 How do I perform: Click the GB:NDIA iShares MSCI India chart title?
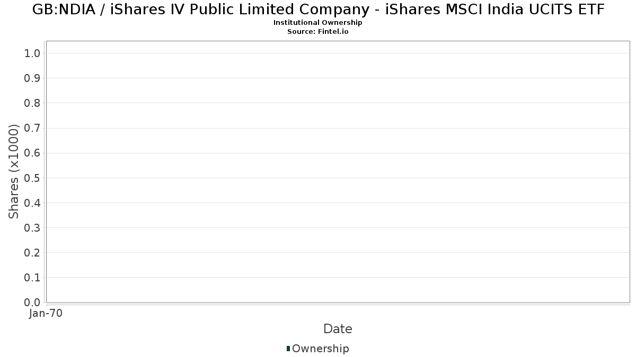pos(318,10)
